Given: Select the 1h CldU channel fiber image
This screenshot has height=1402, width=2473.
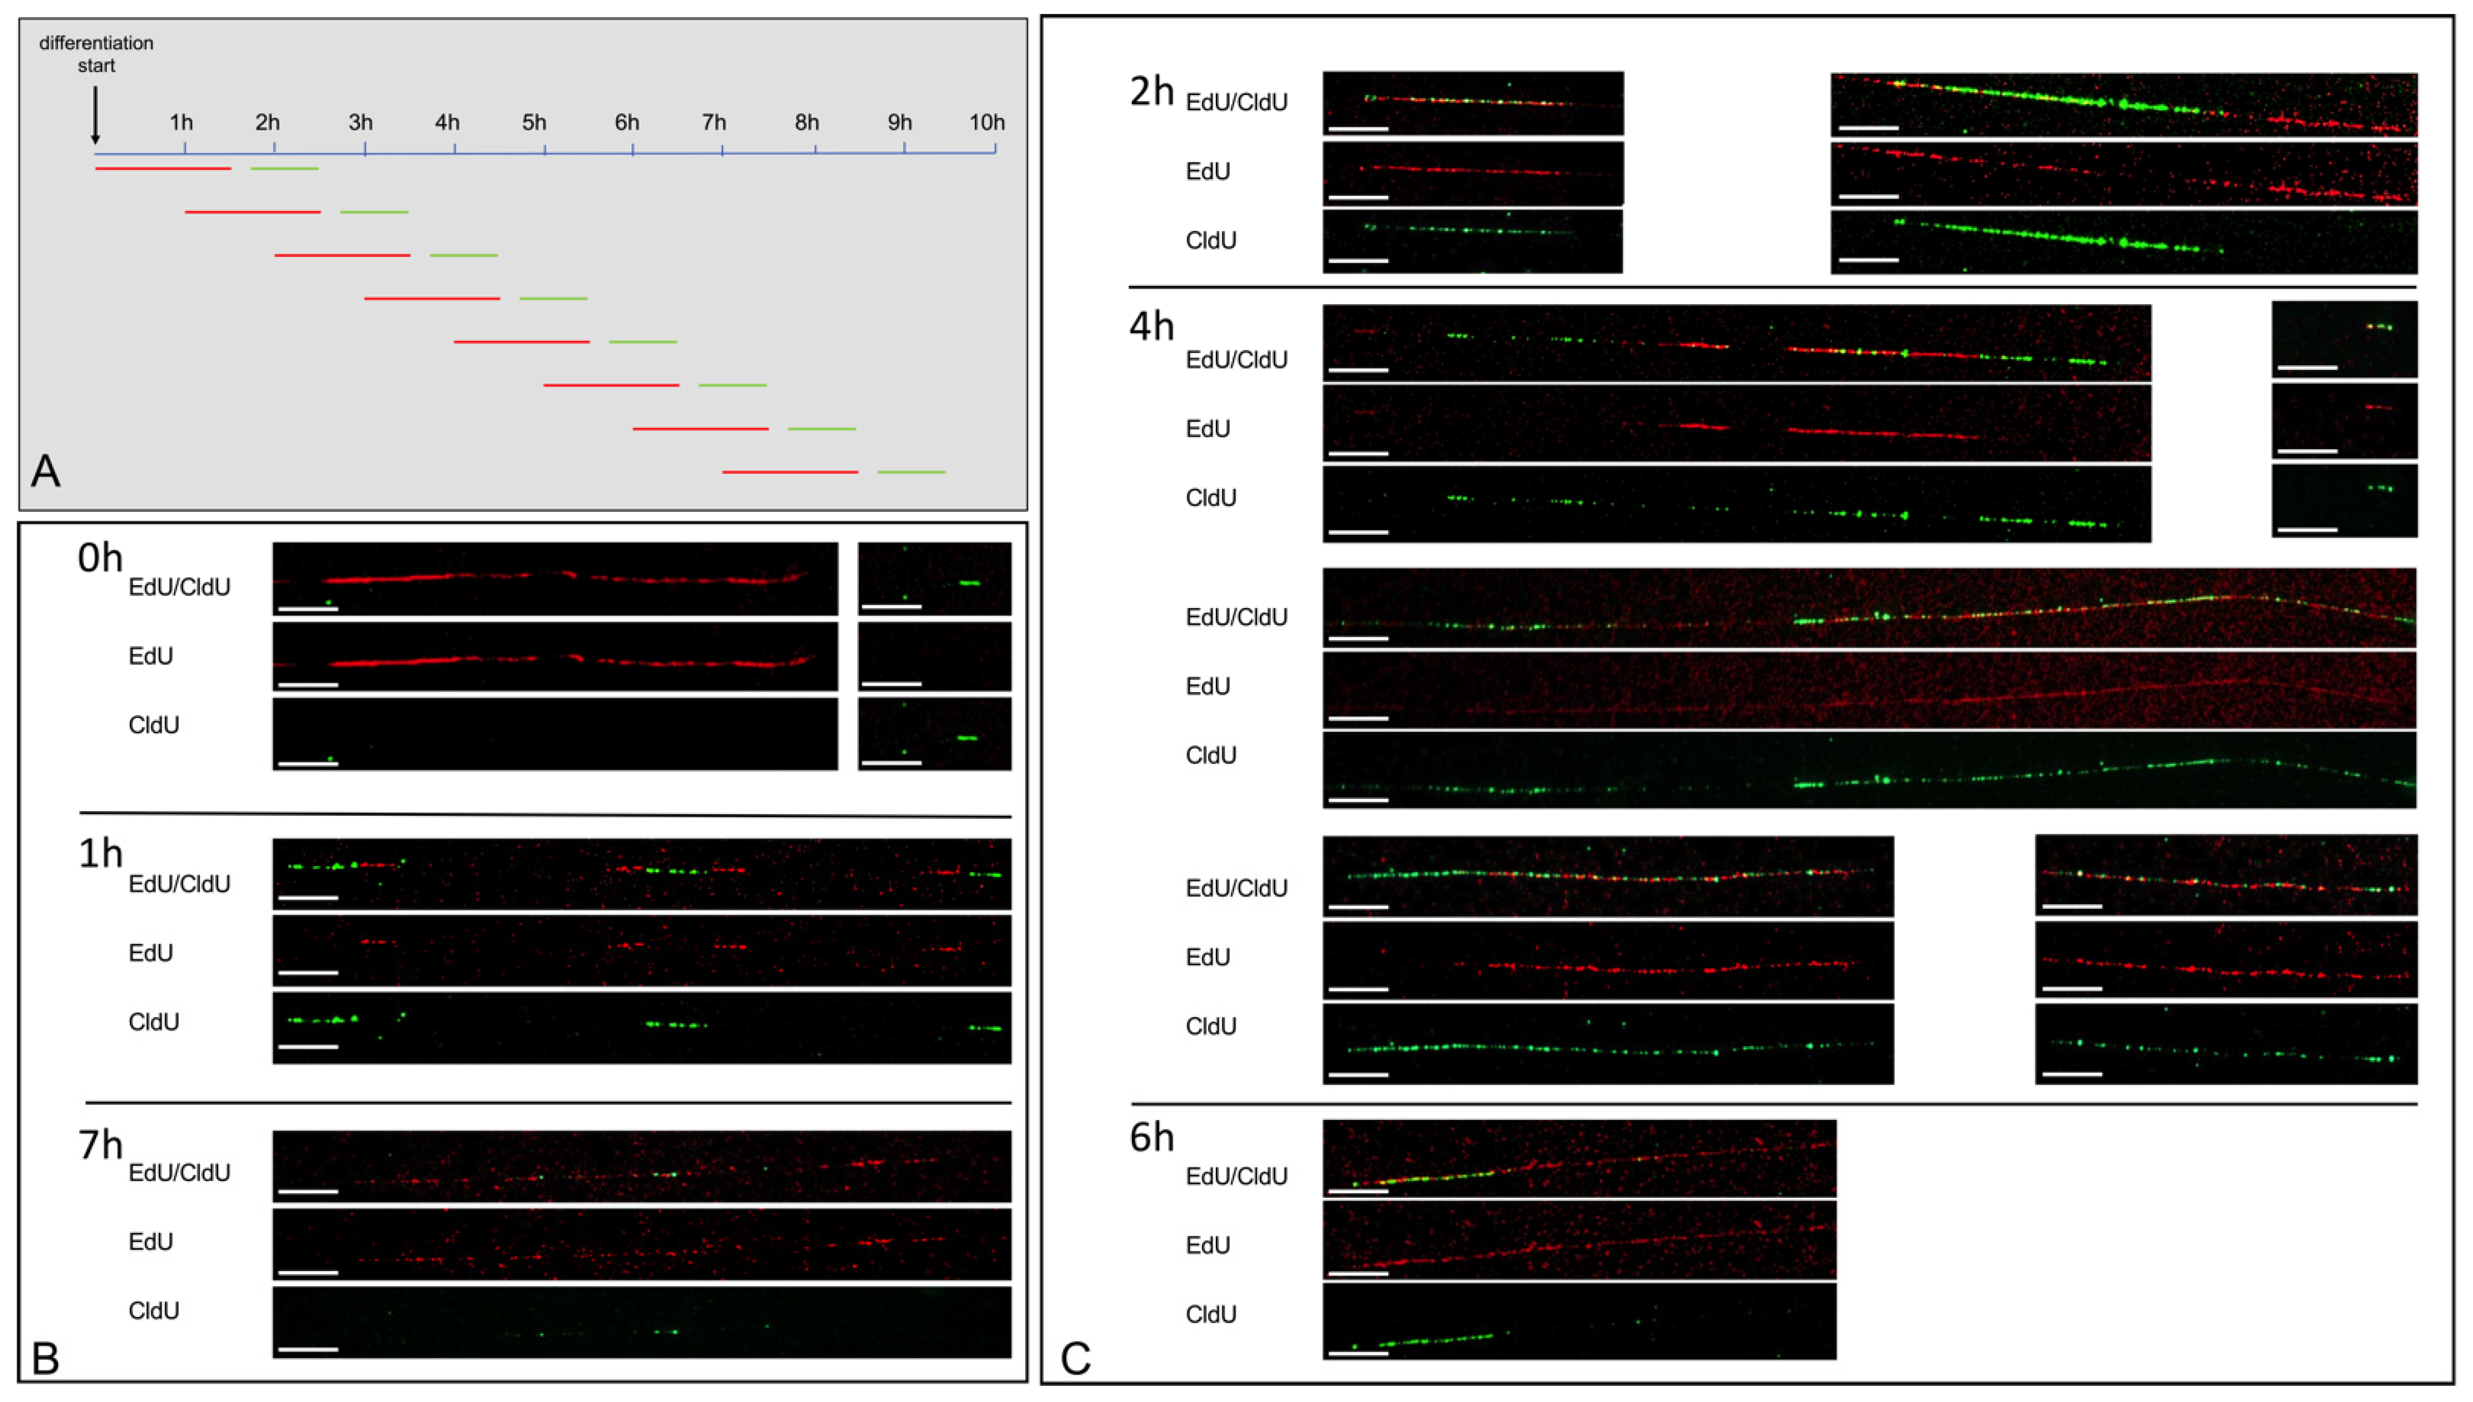Looking at the screenshot, I should click(x=642, y=1027).
